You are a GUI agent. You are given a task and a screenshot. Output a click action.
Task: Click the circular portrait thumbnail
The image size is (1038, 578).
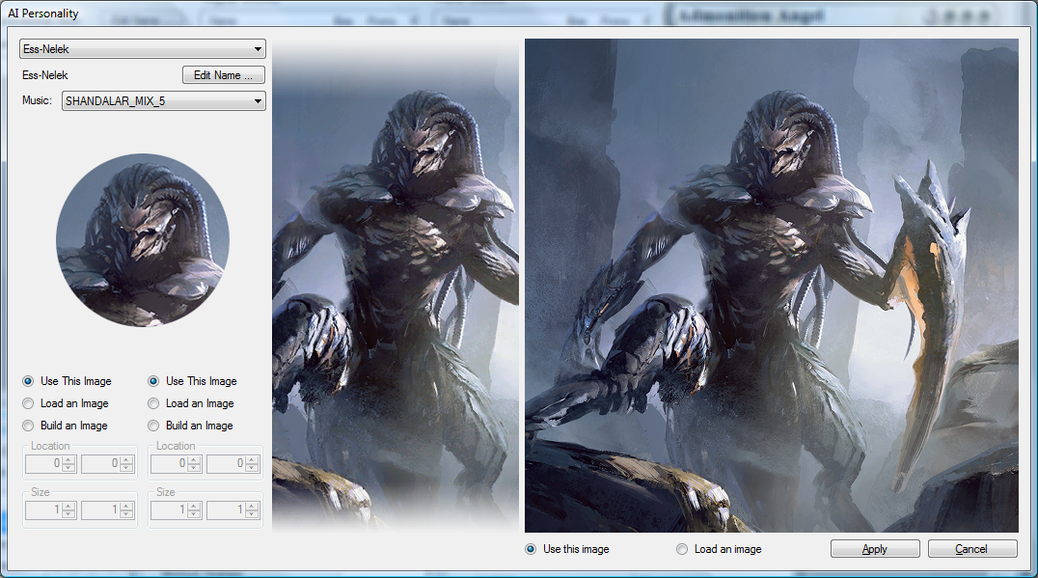tap(143, 240)
